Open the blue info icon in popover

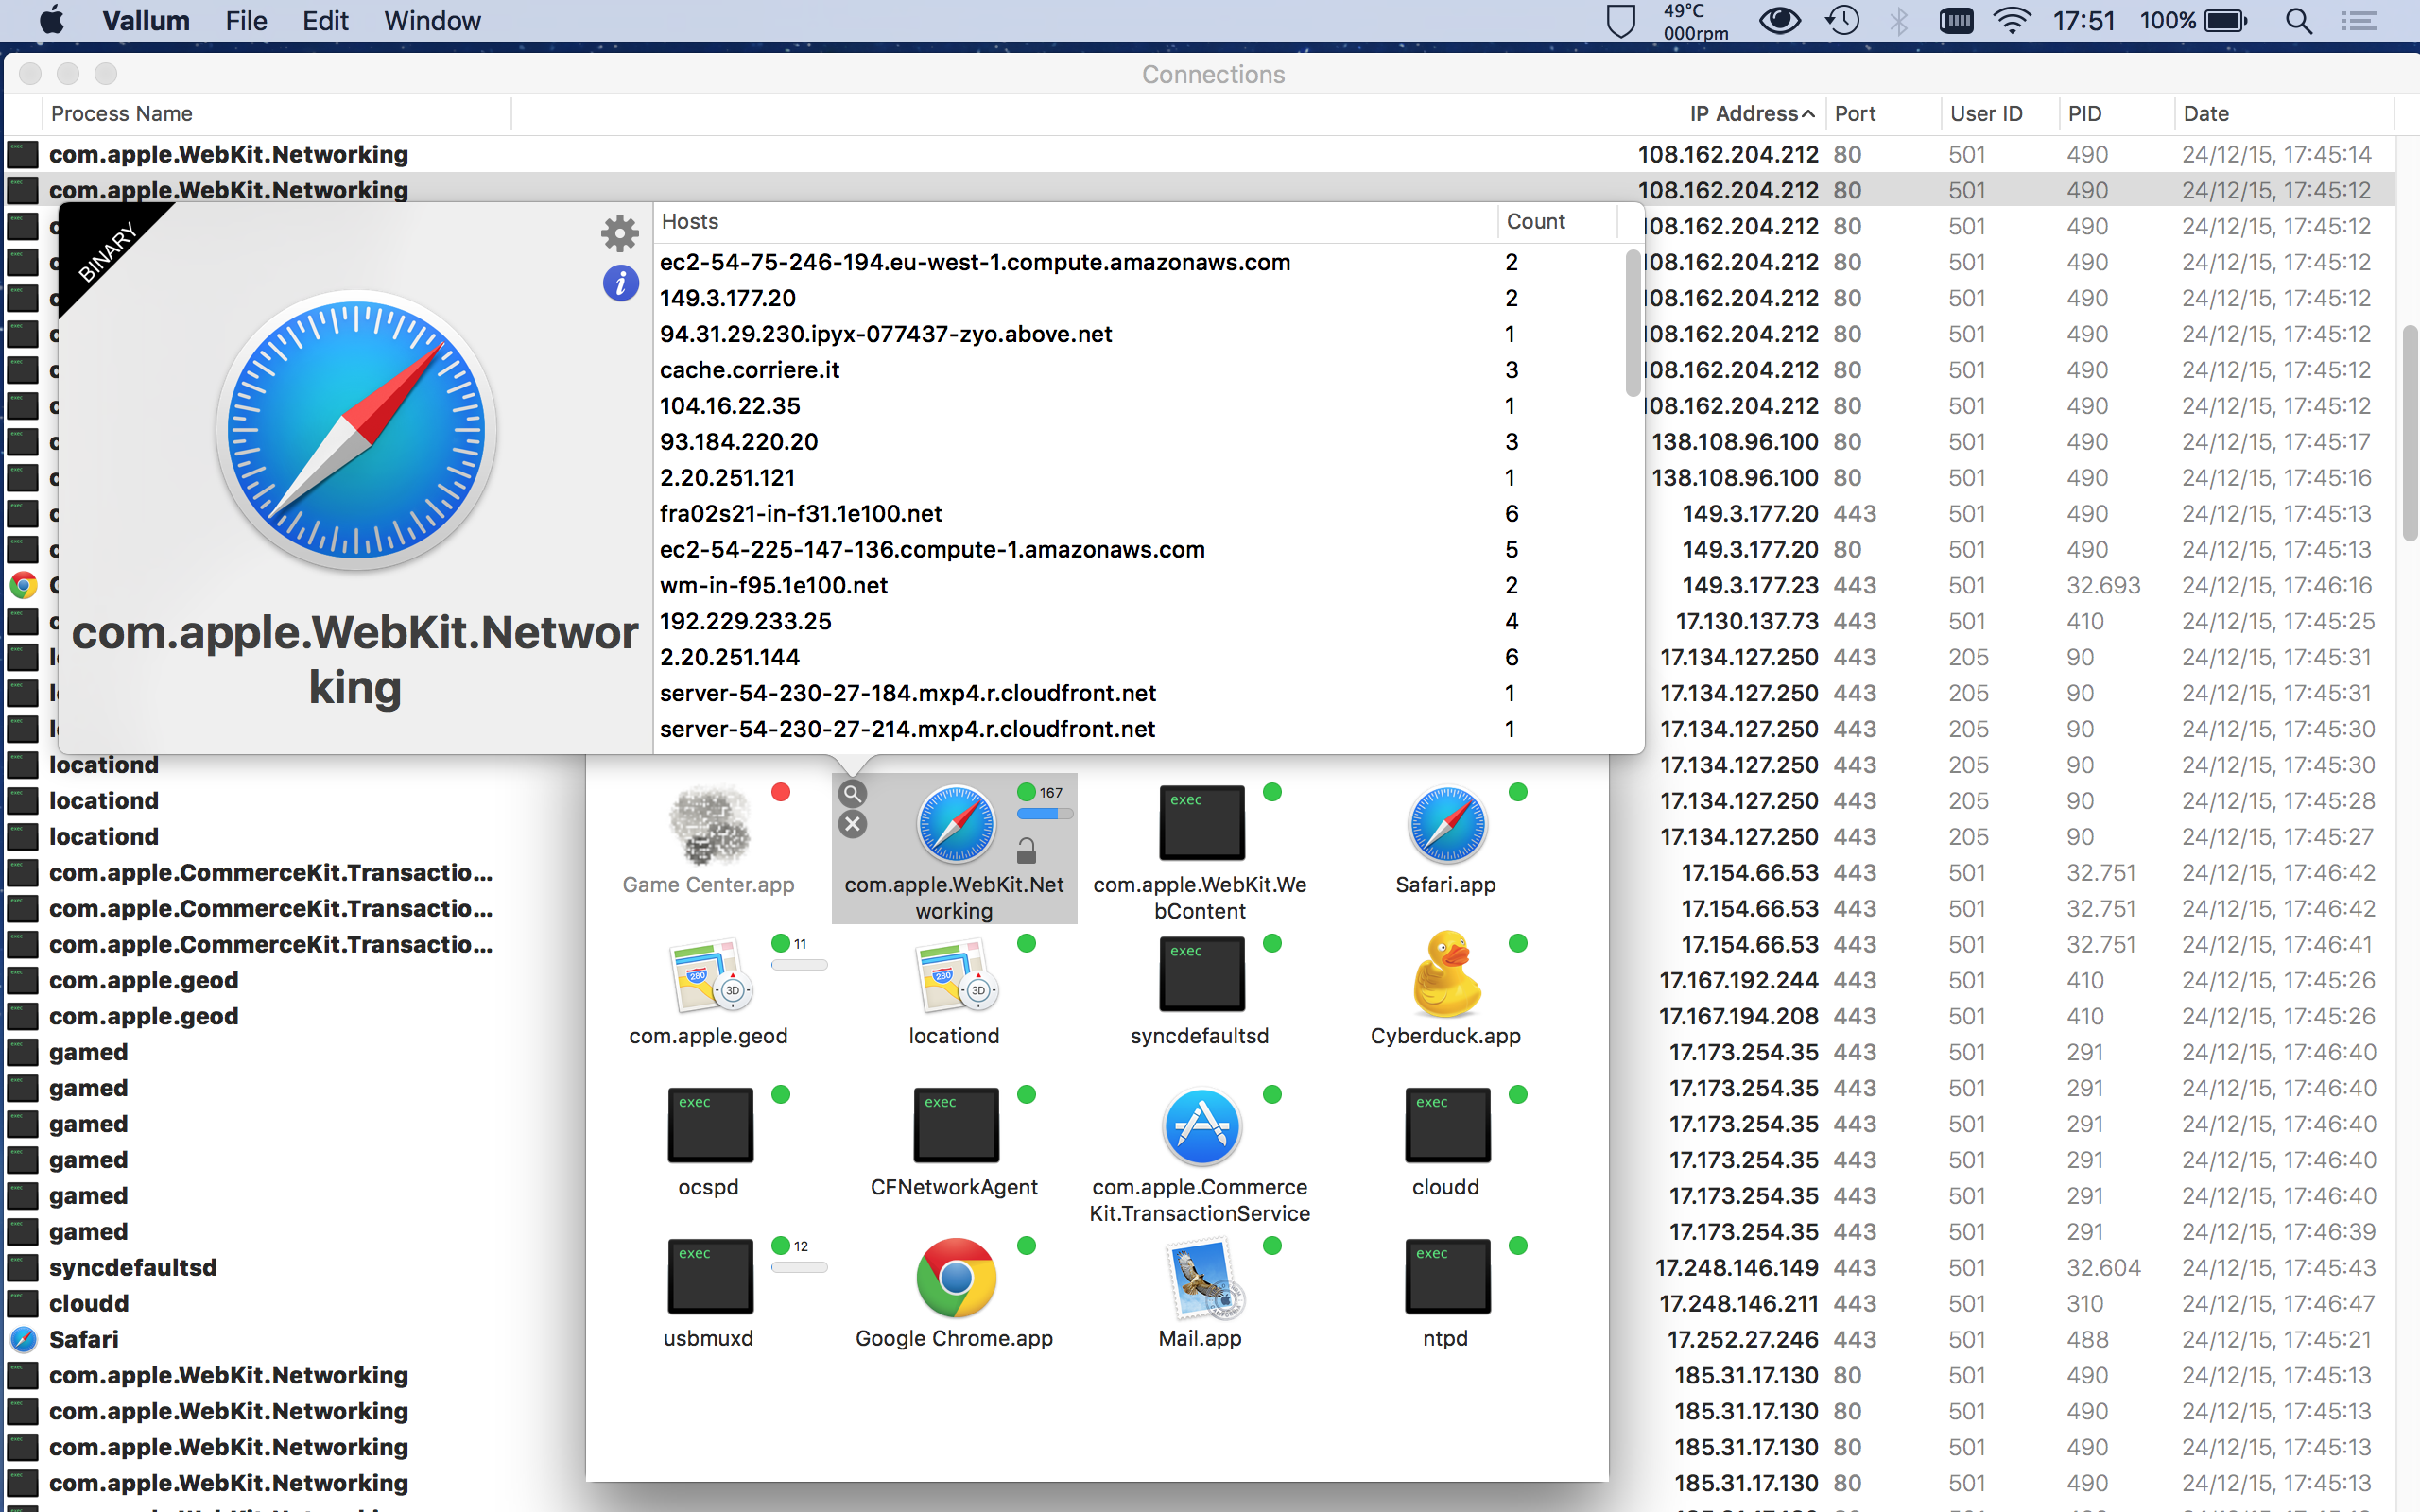pos(620,283)
